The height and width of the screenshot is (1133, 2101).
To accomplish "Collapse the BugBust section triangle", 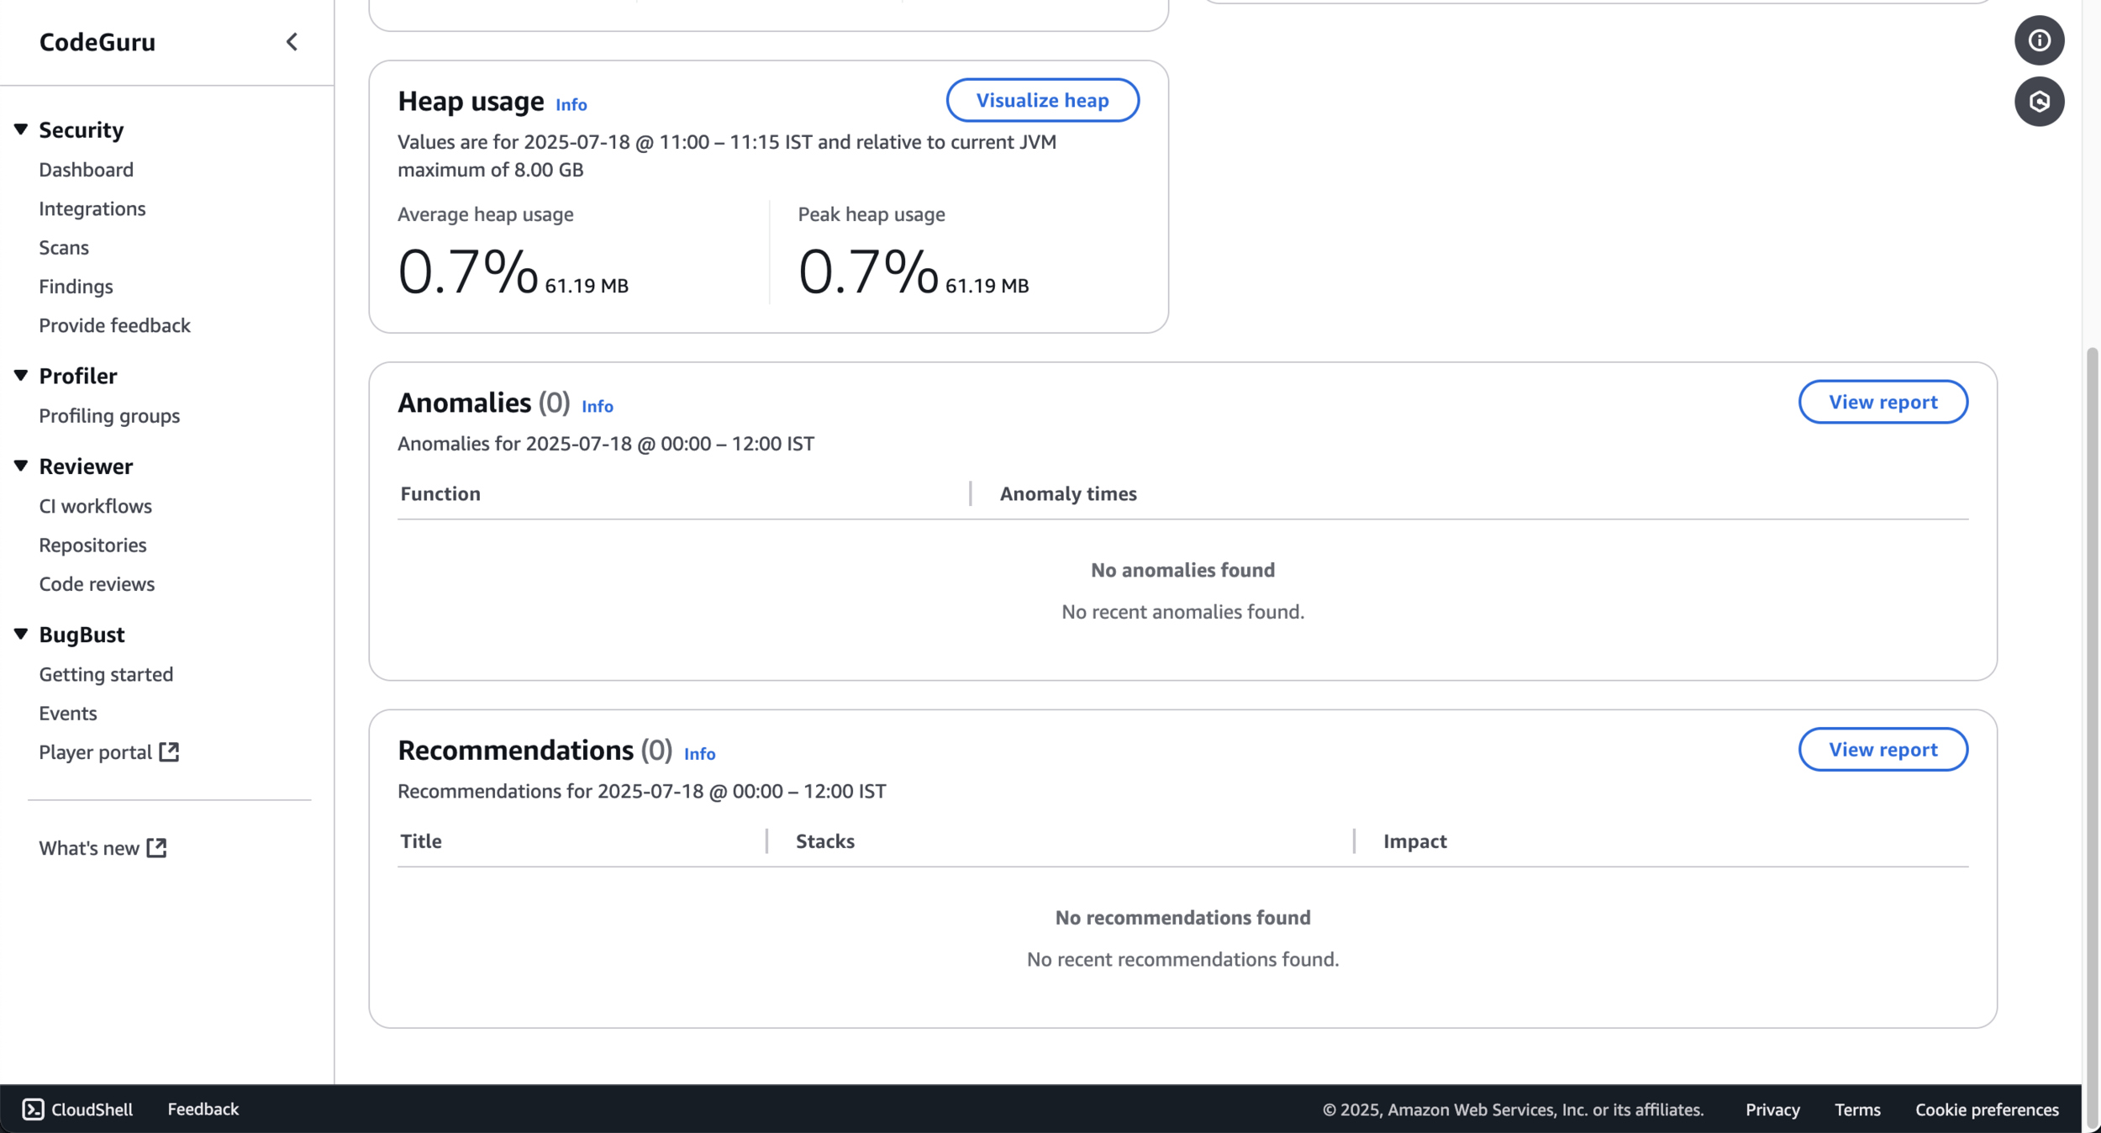I will tap(21, 634).
